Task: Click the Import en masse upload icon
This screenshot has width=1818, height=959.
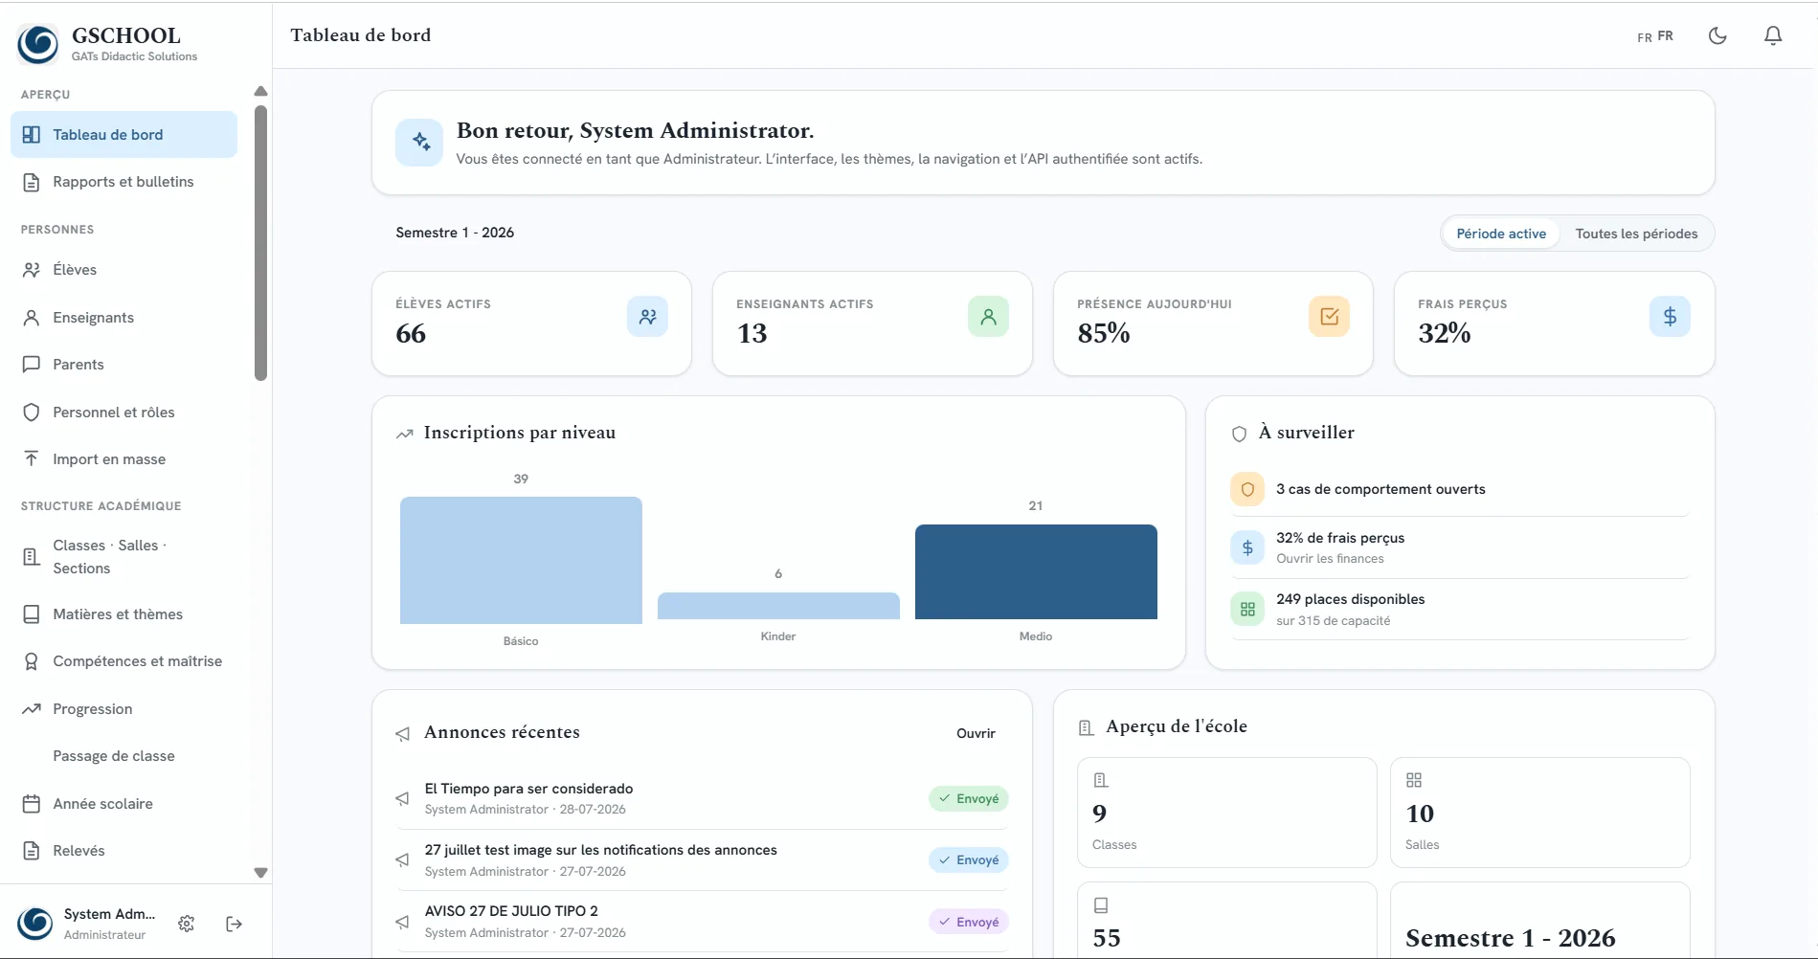Action: [x=32, y=459]
